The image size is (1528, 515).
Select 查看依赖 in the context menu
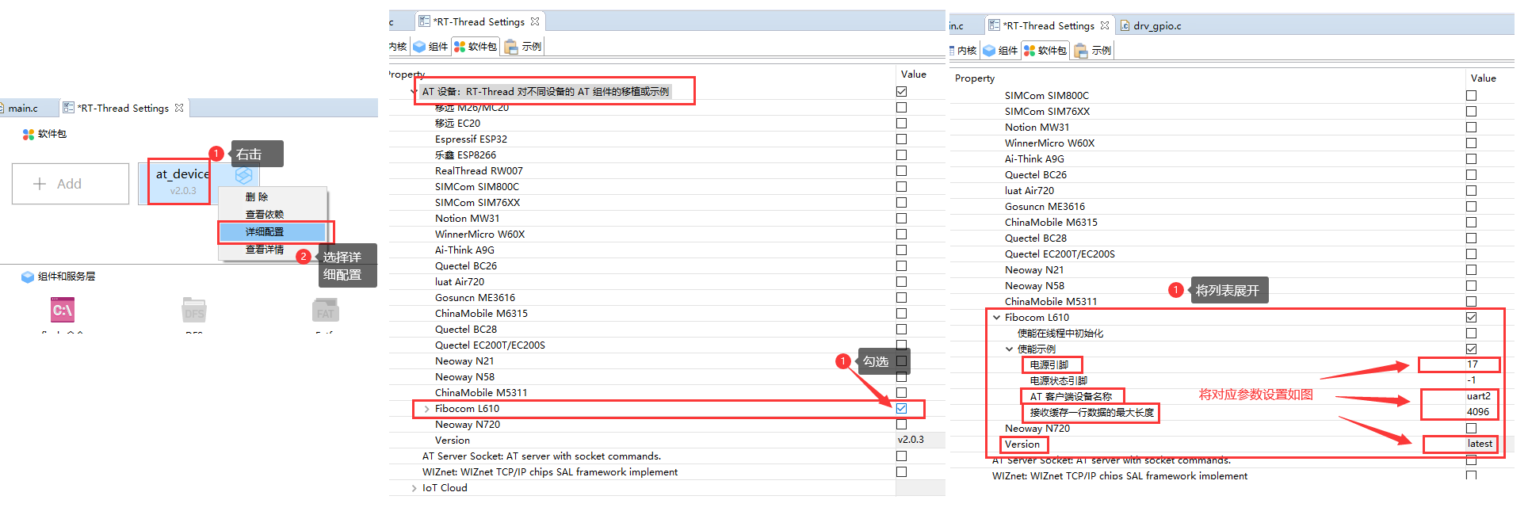tap(265, 215)
